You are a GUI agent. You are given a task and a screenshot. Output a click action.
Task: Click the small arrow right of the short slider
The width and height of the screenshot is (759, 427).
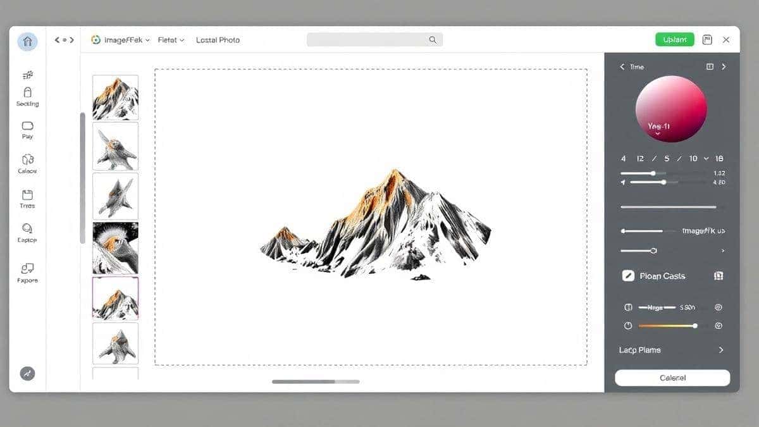coord(723,251)
